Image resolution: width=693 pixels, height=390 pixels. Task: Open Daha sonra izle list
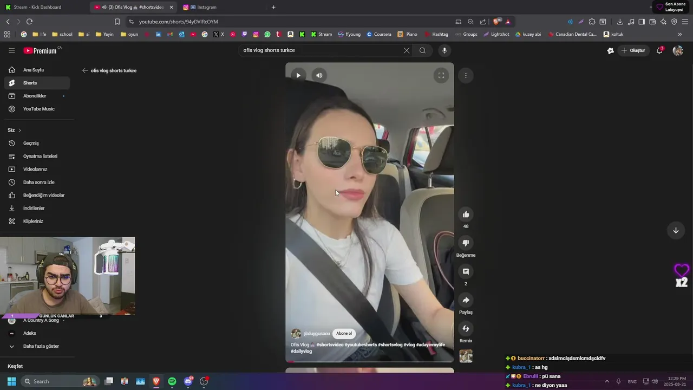coord(37,182)
